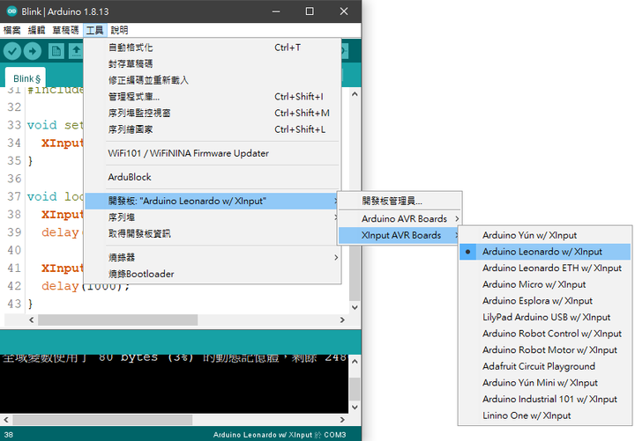Screen dimensions: 635x441
Task: Click the Upload arrow toolbar icon
Action: point(33,51)
